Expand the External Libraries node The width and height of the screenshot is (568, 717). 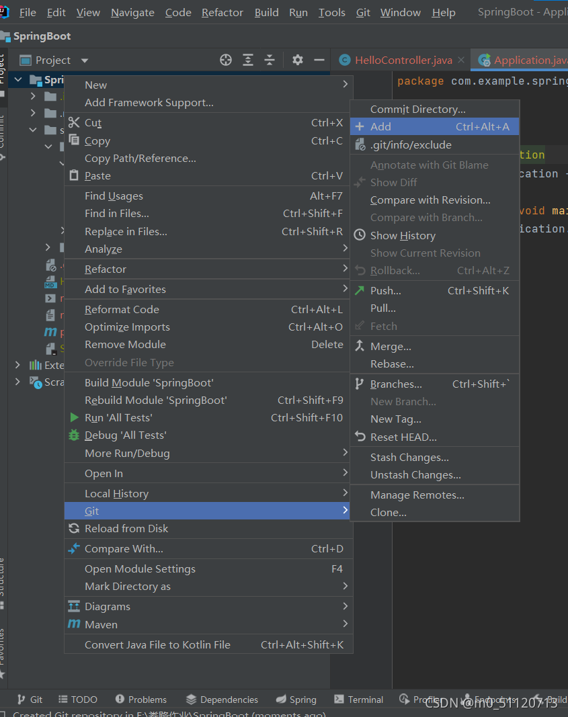17,365
